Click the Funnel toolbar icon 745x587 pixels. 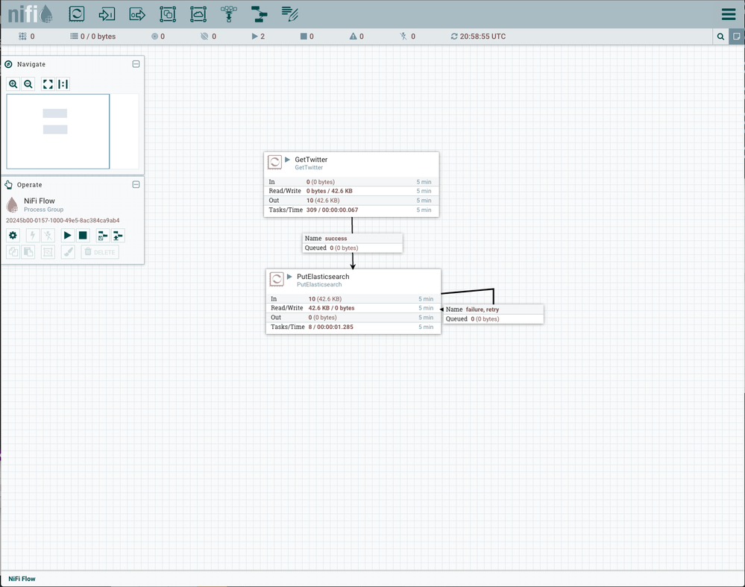tap(229, 13)
